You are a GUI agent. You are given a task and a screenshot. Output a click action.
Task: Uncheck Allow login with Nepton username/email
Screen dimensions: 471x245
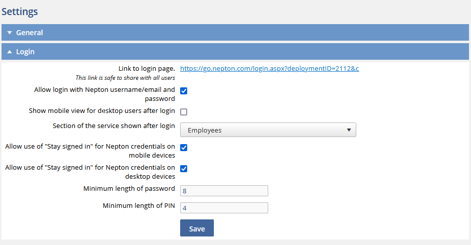184,91
